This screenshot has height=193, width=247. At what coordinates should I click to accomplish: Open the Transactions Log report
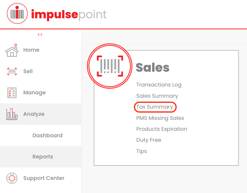coord(159,85)
